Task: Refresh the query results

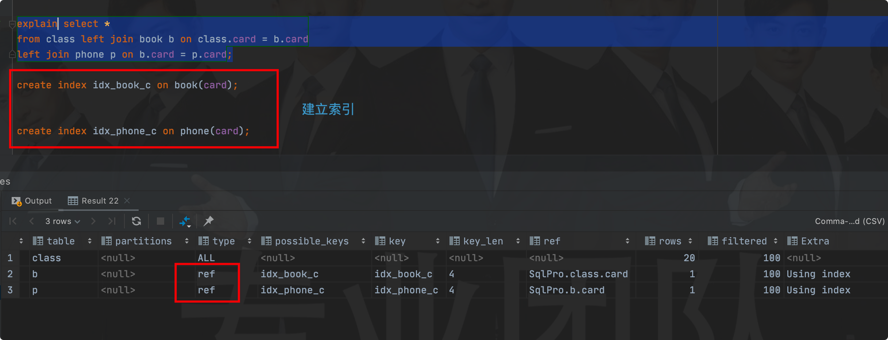Action: point(136,221)
